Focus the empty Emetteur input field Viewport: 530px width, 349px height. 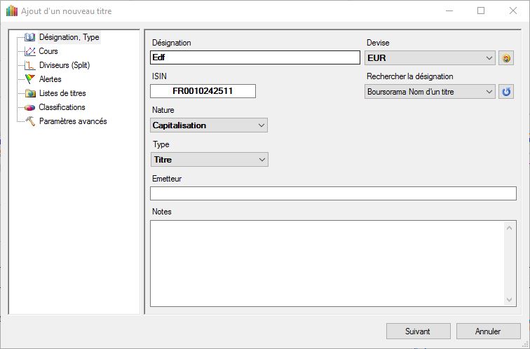[x=333, y=193]
